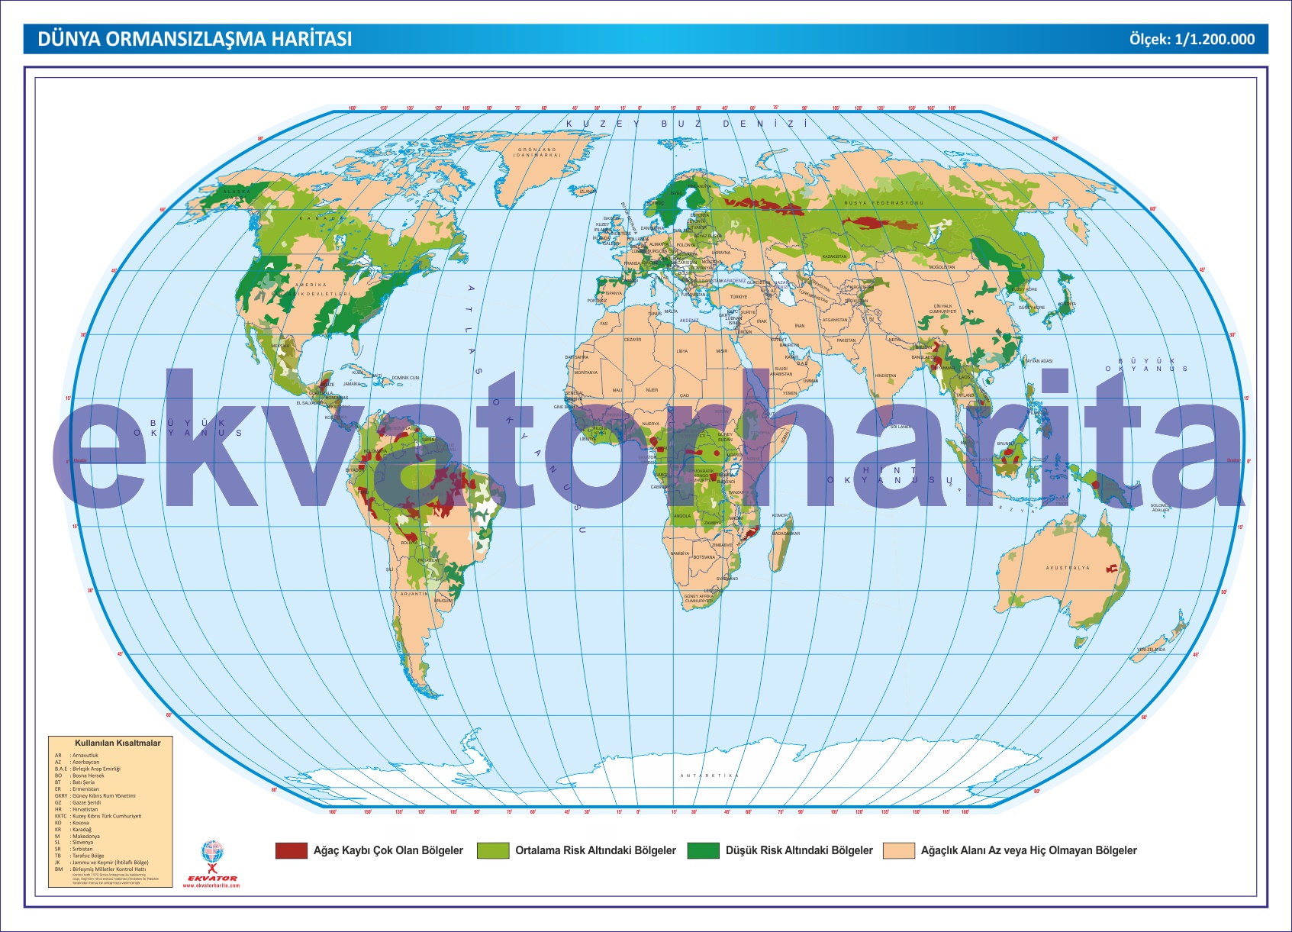Click the dark green 'Düşük Risk Altındaki Bölgeler' swatch
1292x932 pixels.
coord(703,850)
